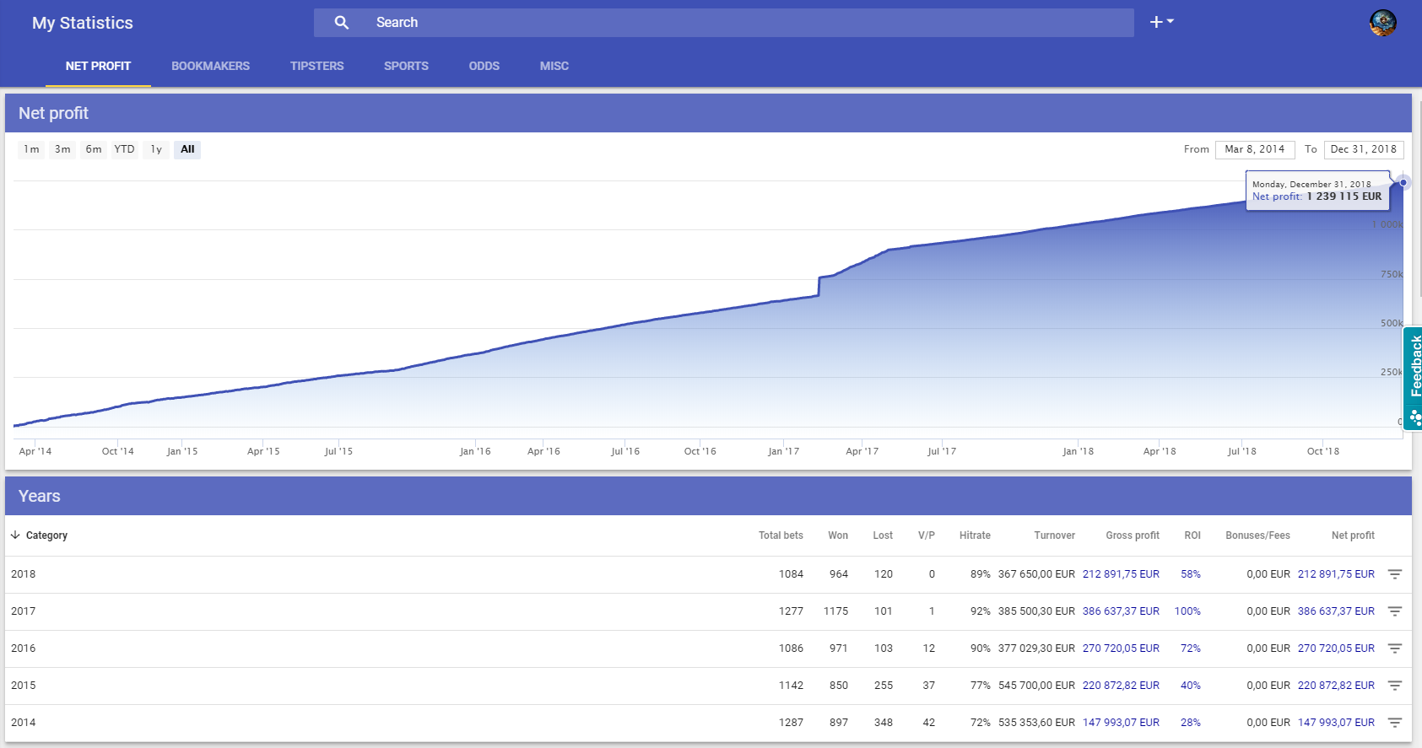Click the filter icon for 2018 row
1422x748 pixels.
[x=1395, y=574]
